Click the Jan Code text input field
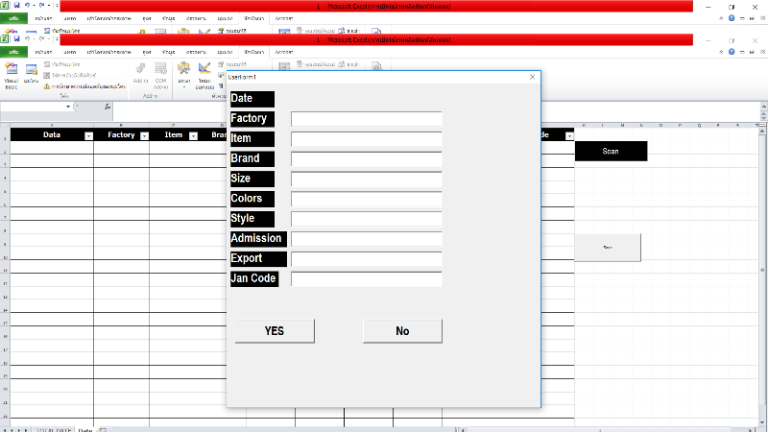The image size is (768, 432). click(366, 279)
